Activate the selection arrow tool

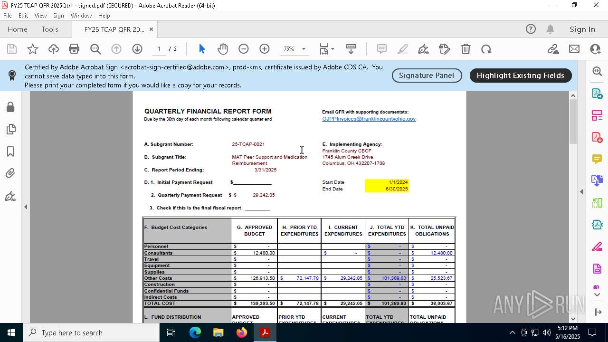(202, 49)
